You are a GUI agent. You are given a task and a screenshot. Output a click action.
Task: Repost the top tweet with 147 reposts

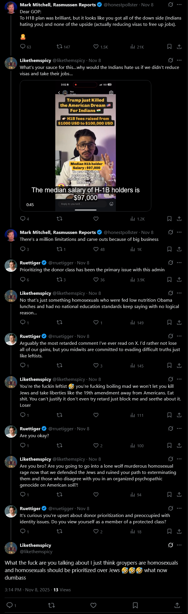(63, 47)
